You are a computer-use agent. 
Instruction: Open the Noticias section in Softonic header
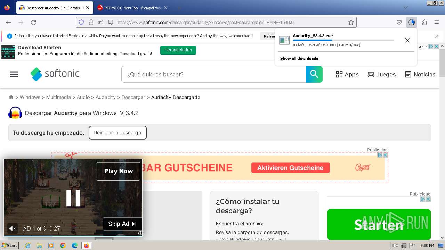click(420, 74)
